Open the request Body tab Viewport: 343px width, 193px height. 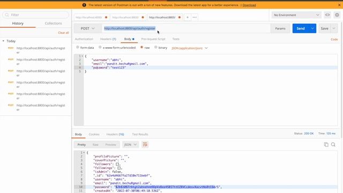tap(129, 39)
